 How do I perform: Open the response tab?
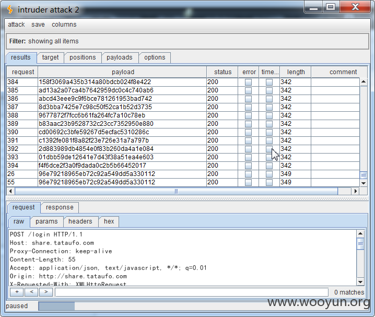coord(60,207)
